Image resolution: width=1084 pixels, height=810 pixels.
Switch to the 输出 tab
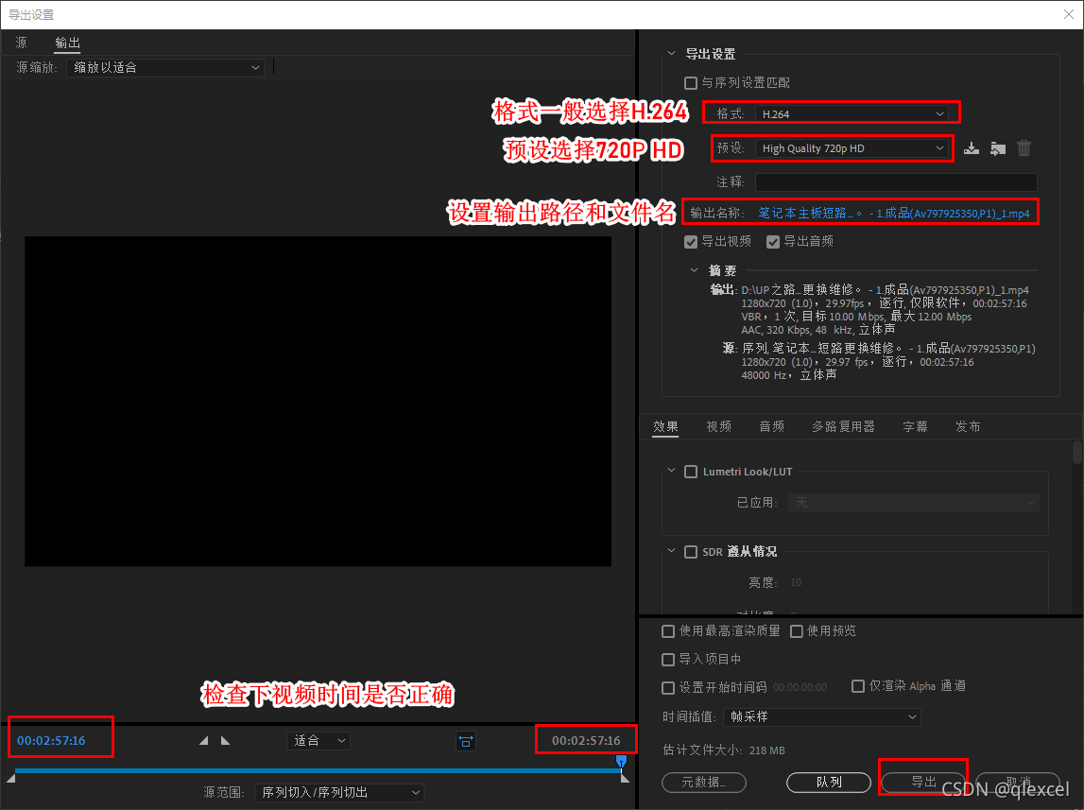pos(68,43)
